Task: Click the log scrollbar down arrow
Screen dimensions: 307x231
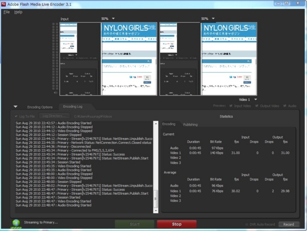Action: click(x=156, y=211)
